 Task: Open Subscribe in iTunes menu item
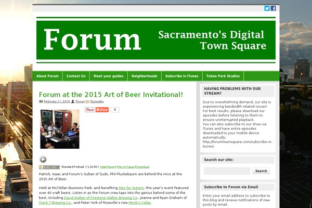[x=181, y=76]
